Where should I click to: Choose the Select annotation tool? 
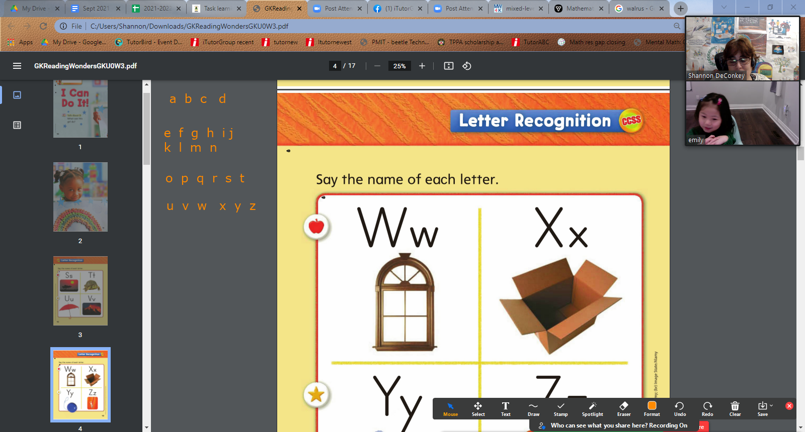pos(478,409)
